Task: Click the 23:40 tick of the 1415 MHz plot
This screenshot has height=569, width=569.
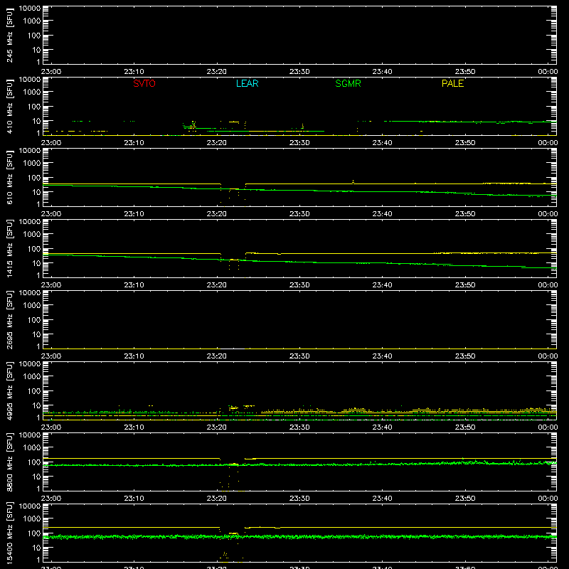Action: pos(382,285)
